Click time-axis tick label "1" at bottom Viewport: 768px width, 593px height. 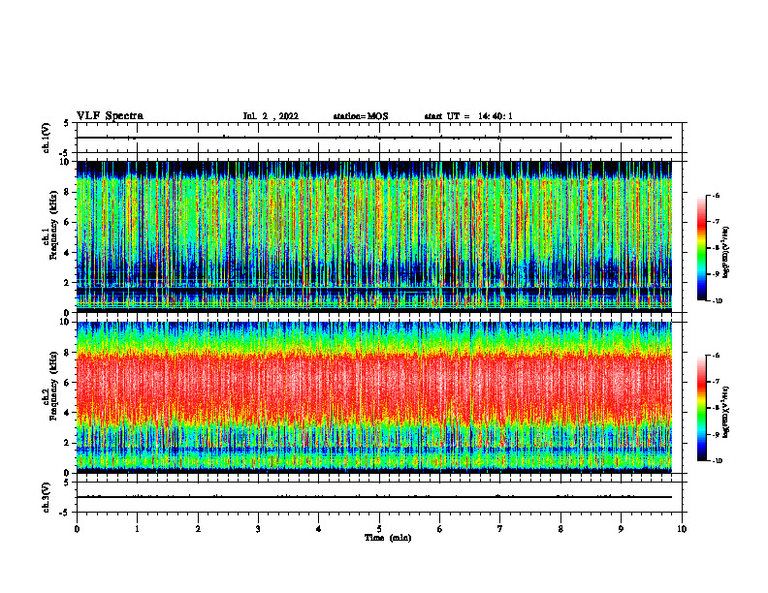coord(137,529)
